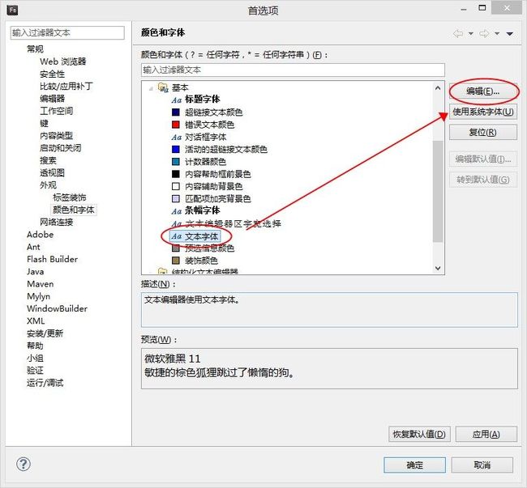Select 颜色和字体 in sidebar tree
The image size is (527, 488).
point(73,210)
